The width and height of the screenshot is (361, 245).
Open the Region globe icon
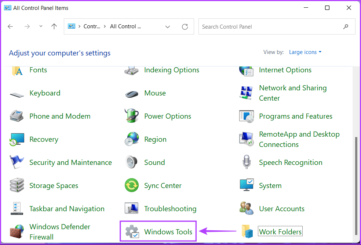pos(131,139)
